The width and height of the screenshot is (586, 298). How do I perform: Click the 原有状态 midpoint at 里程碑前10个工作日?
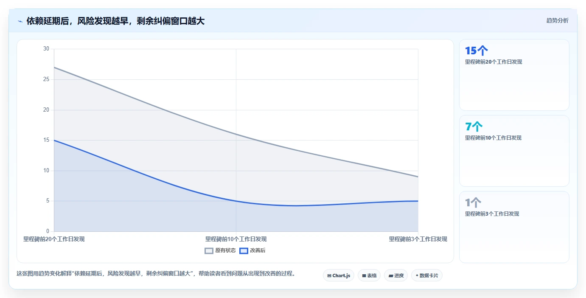(x=236, y=134)
